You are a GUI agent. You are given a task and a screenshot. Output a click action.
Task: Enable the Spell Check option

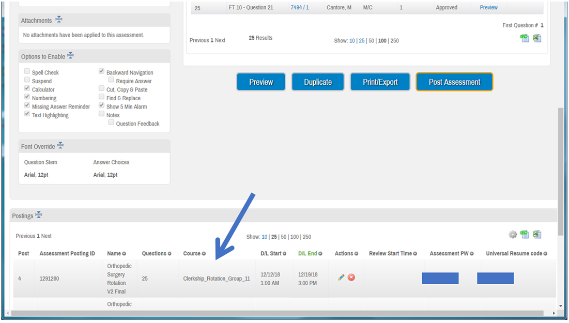[27, 72]
